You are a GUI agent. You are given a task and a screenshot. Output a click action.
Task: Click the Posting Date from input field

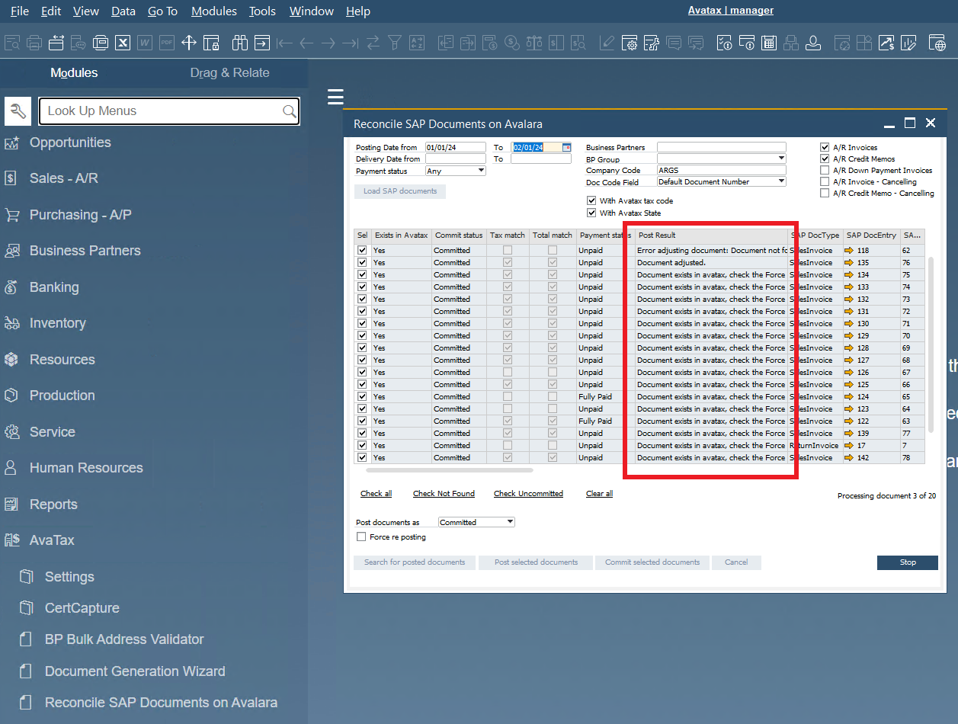tap(456, 147)
